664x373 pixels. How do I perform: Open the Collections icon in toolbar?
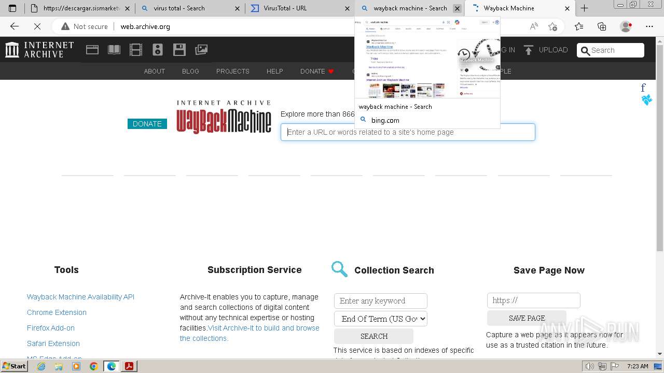[602, 26]
